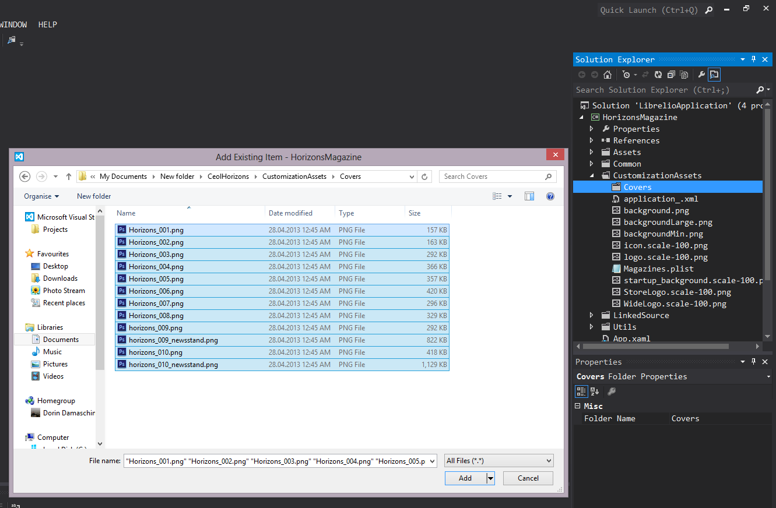The image size is (776, 508).
Task: Open the address bar previous locations dropdown
Action: point(412,177)
